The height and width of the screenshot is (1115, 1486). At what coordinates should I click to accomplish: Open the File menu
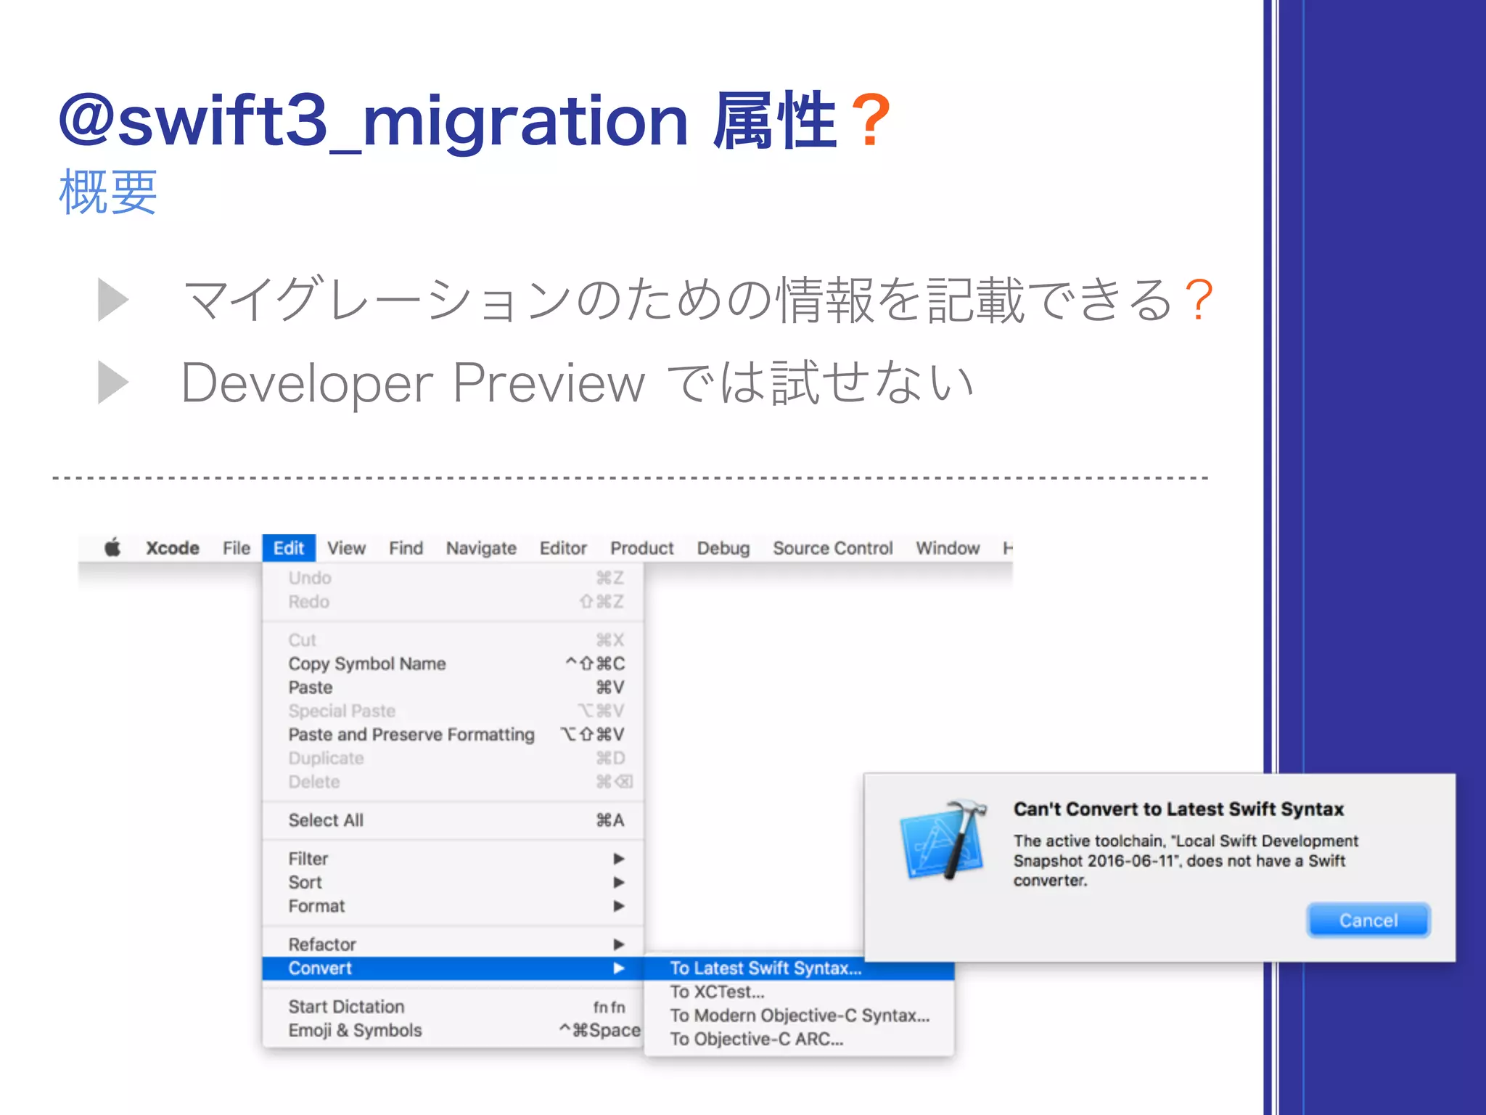[x=236, y=548]
